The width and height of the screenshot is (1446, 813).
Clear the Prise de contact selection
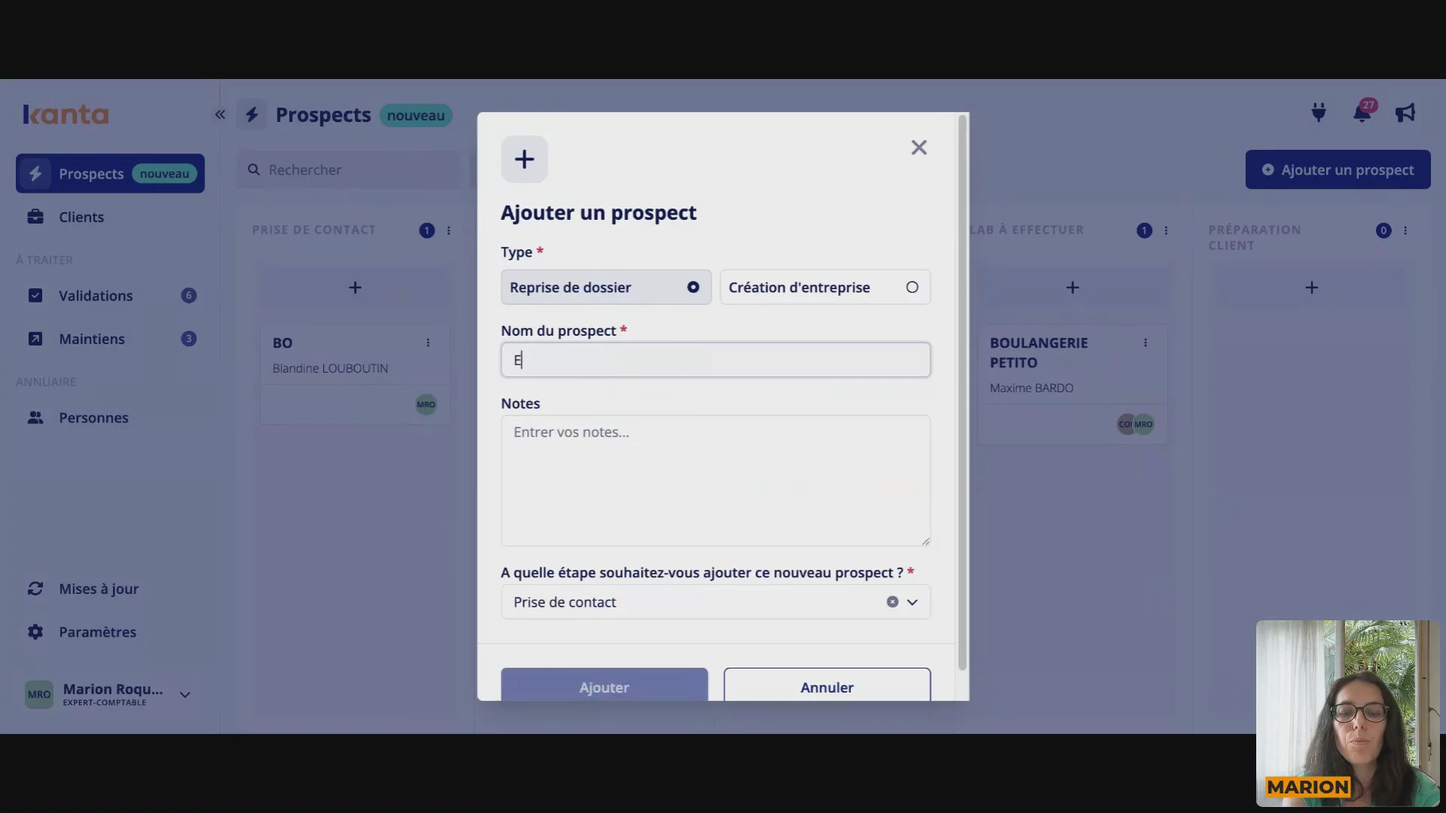(x=892, y=602)
